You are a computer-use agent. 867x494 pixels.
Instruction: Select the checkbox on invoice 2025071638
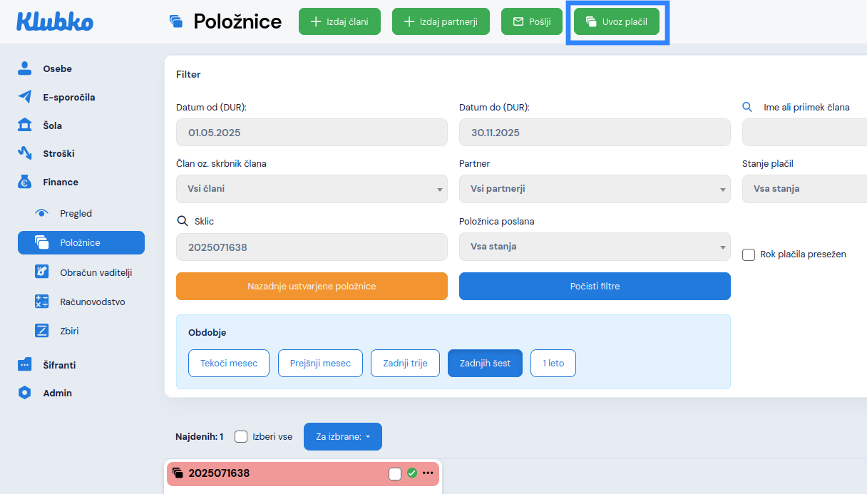395,473
